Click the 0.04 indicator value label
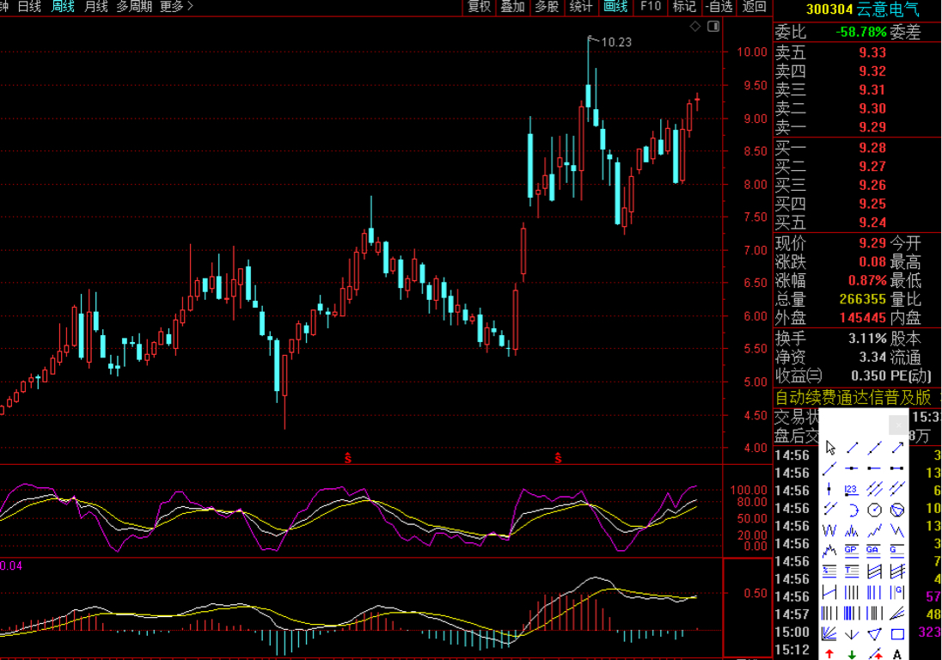 [11, 565]
